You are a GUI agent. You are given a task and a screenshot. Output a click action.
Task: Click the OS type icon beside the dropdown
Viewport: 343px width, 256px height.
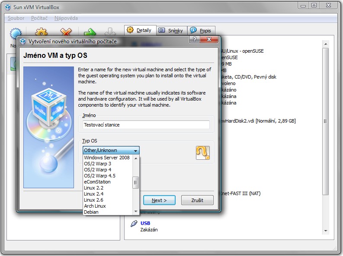click(203, 153)
